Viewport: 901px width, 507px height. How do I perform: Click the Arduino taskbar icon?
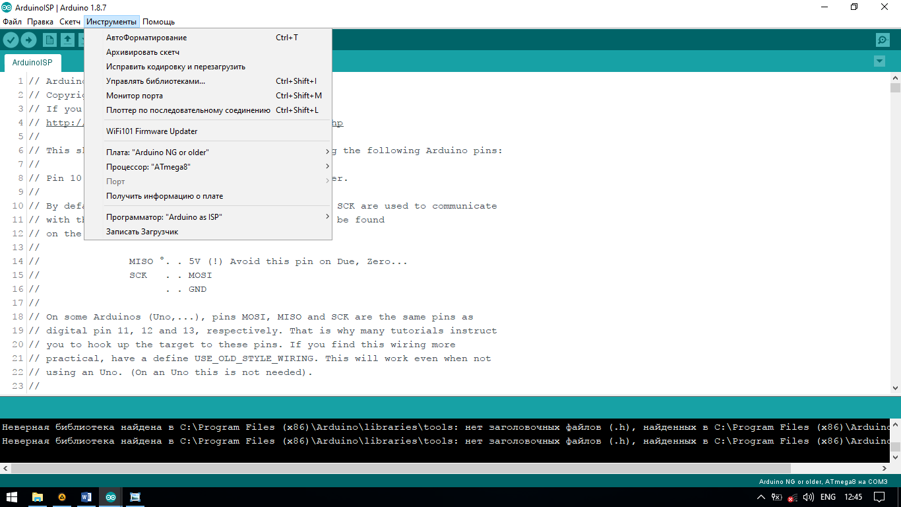click(x=111, y=497)
